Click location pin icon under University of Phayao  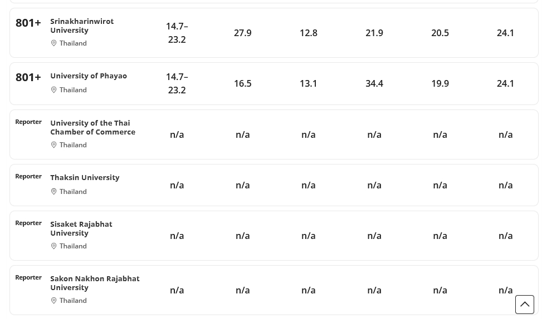pos(54,90)
